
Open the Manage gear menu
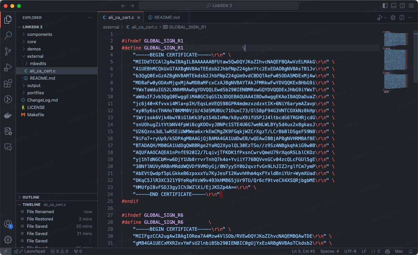(8, 239)
